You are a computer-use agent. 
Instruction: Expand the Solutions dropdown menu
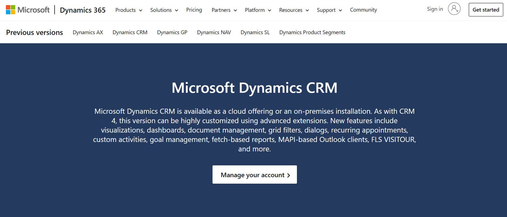click(x=164, y=10)
